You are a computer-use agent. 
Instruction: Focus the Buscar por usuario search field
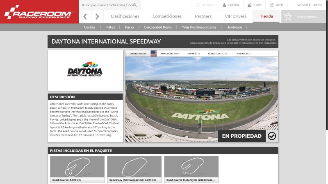tap(109, 5)
